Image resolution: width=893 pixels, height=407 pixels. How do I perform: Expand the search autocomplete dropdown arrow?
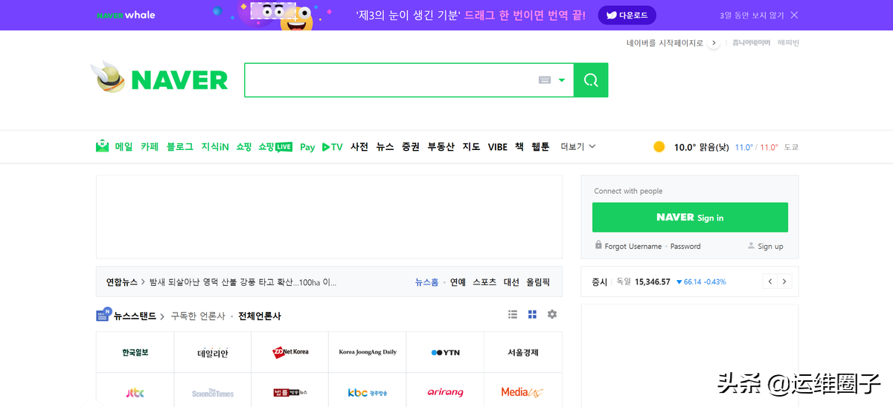point(562,80)
